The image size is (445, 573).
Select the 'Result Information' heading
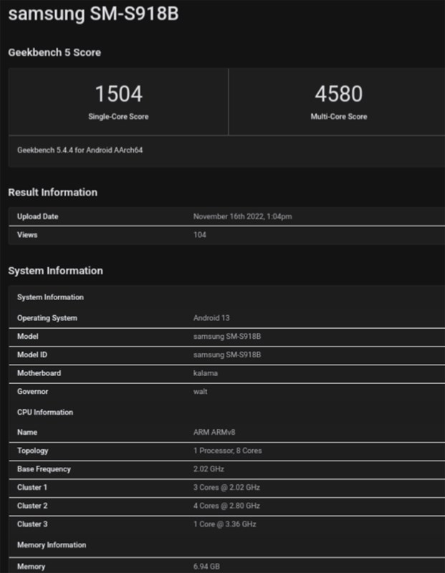coord(52,192)
